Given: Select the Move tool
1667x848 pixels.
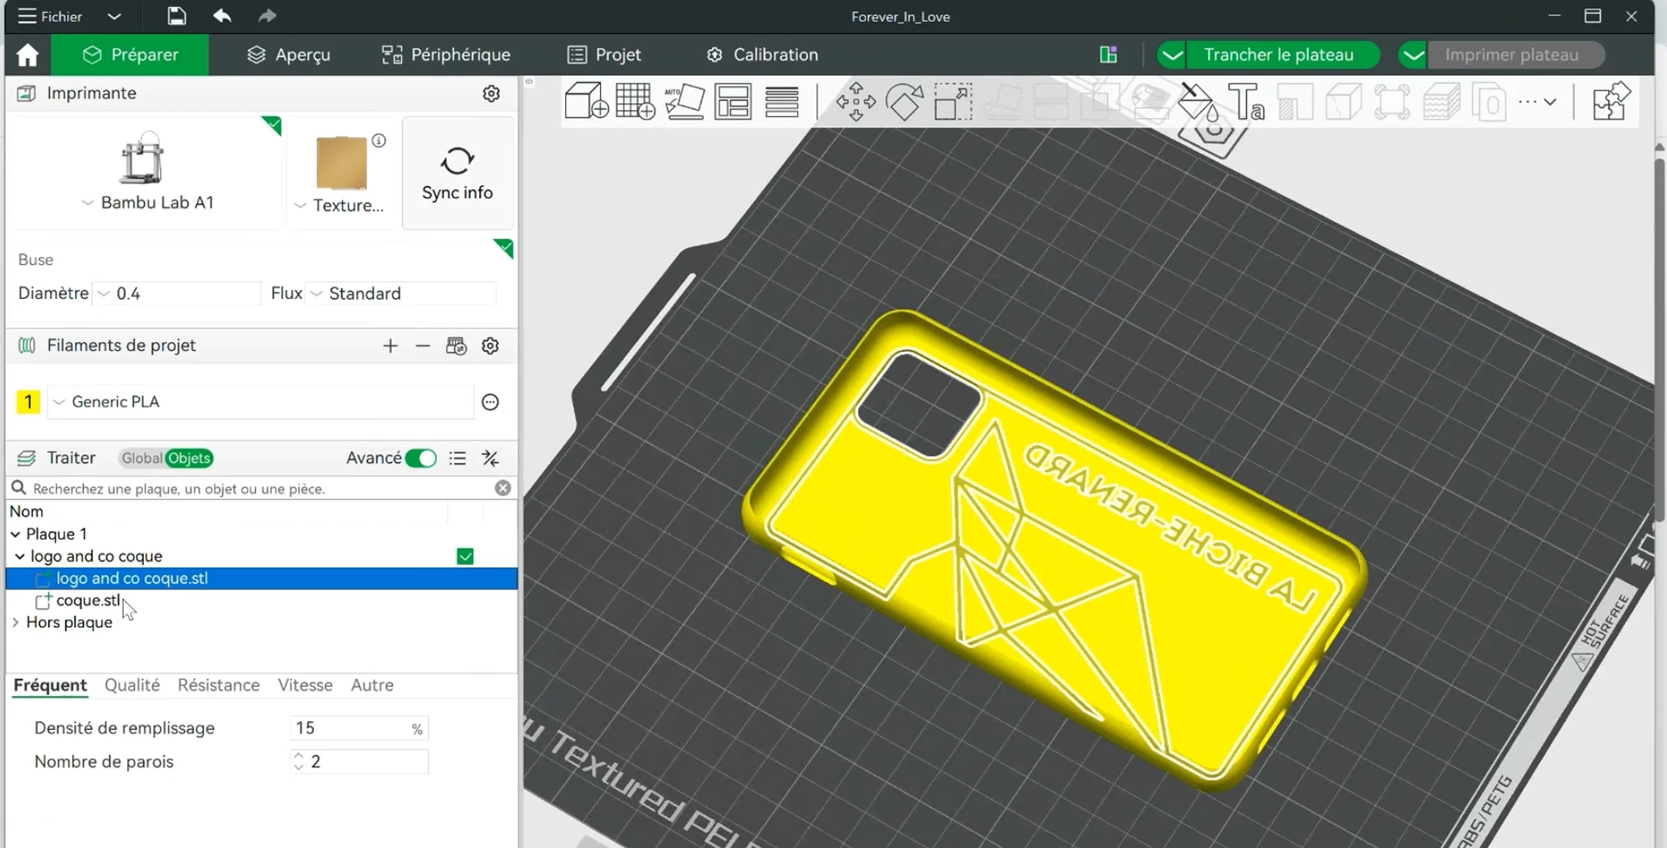Looking at the screenshot, I should click(x=856, y=101).
